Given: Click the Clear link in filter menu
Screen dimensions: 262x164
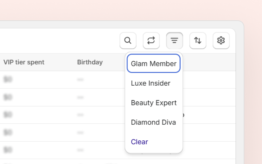Looking at the screenshot, I should click(x=140, y=142).
